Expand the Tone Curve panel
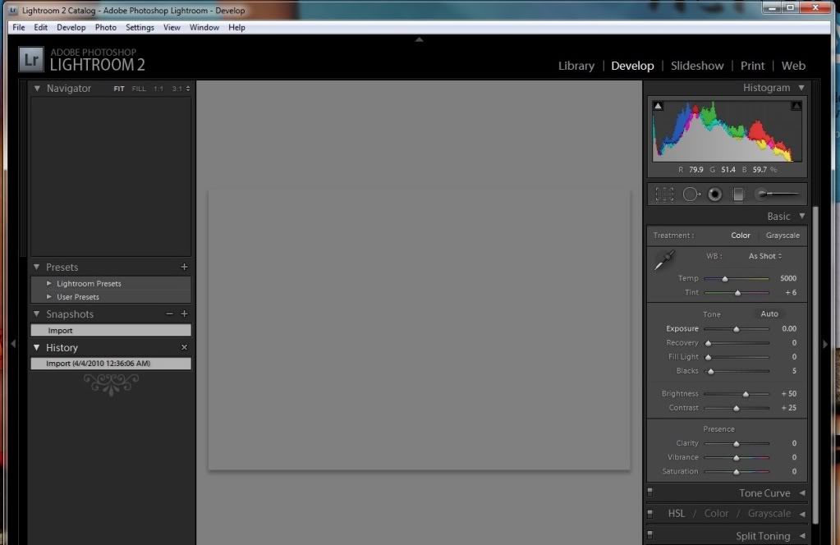The width and height of the screenshot is (840, 545). 802,492
